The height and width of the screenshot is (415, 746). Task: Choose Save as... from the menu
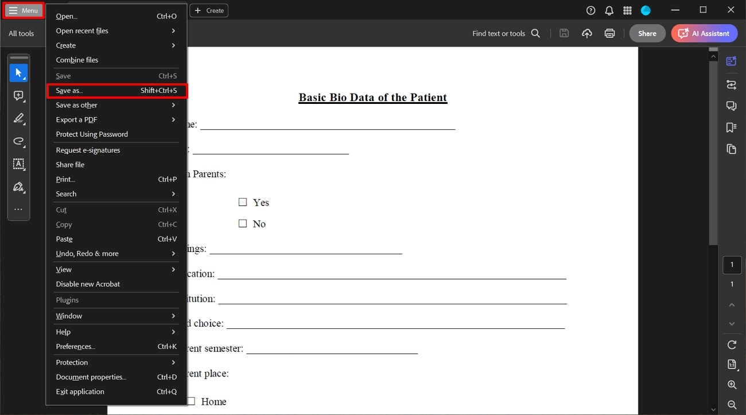(x=116, y=91)
